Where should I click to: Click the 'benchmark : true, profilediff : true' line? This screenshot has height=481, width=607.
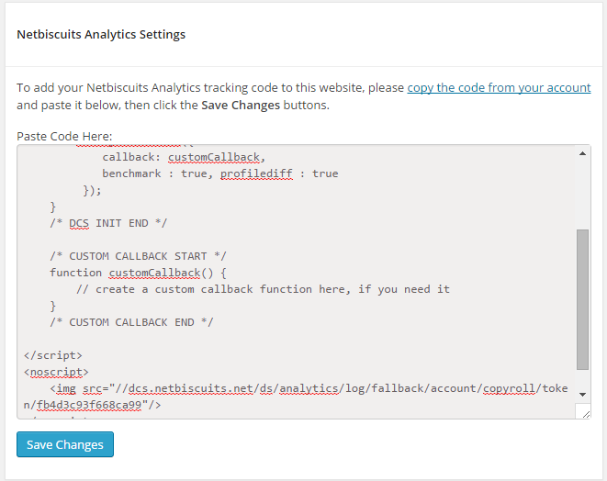220,173
